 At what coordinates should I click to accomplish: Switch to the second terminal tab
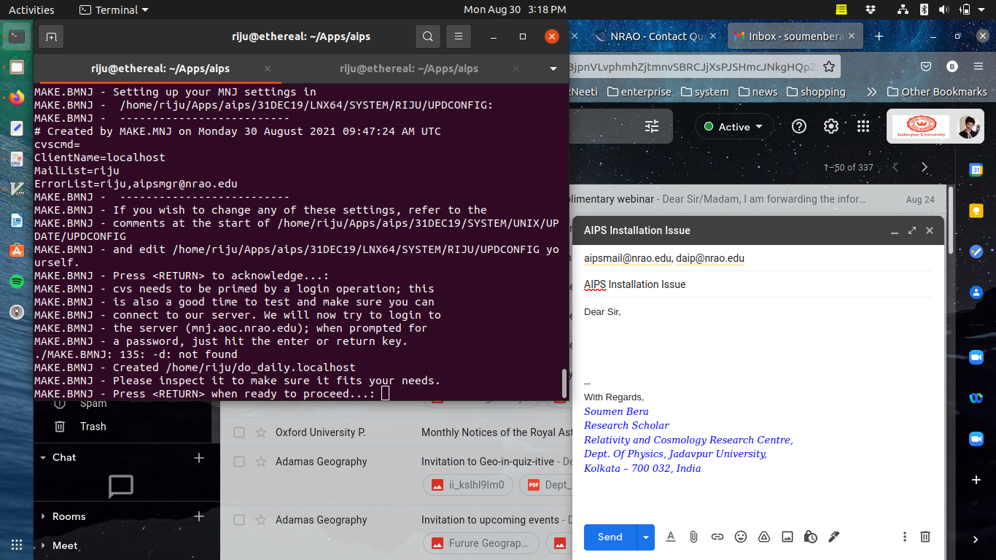coord(408,69)
